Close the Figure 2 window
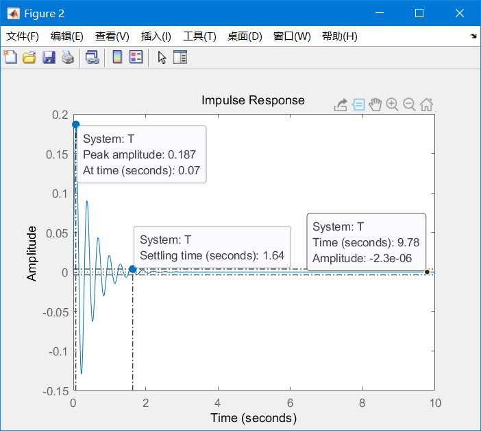481x431 pixels. tap(460, 13)
